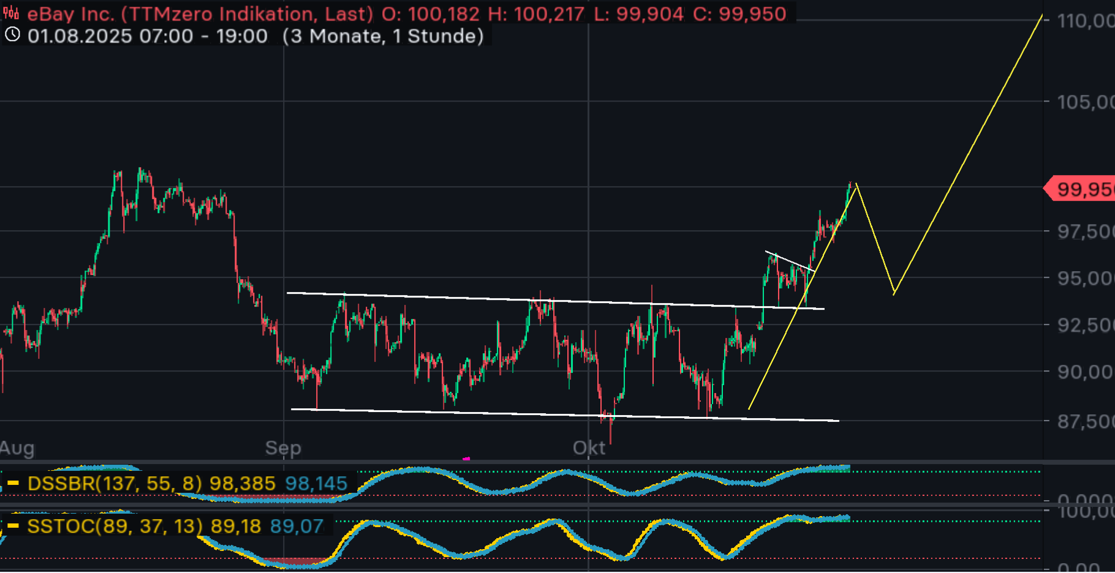The width and height of the screenshot is (1115, 573).
Task: Click the yellow dash icon before SSTOC
Action: (x=13, y=526)
